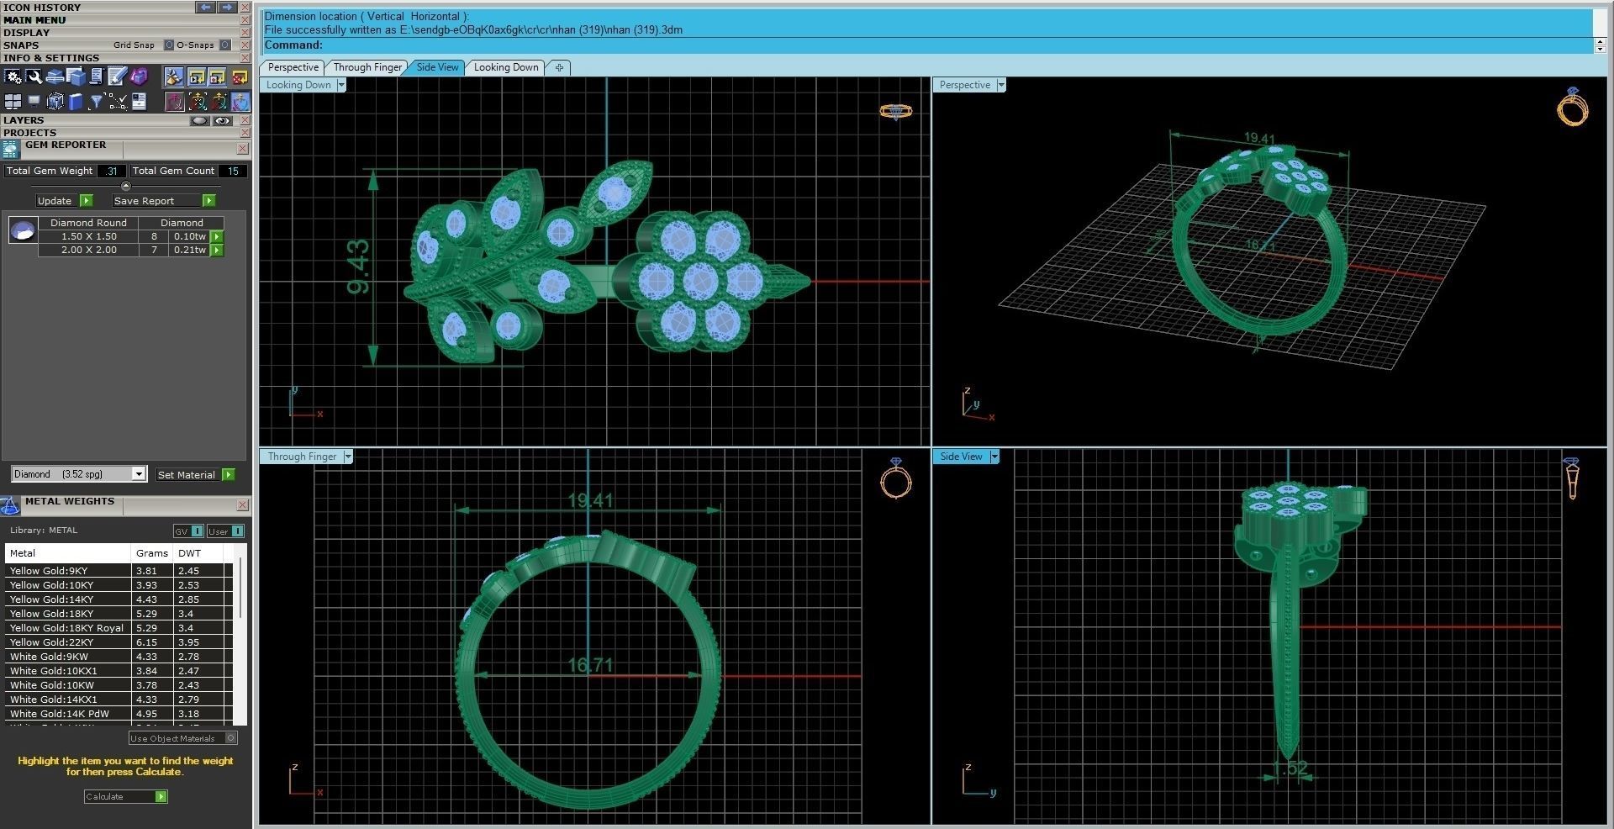This screenshot has height=829, width=1614.
Task: Open the options gears icon in Info & Settings
Action: [13, 77]
